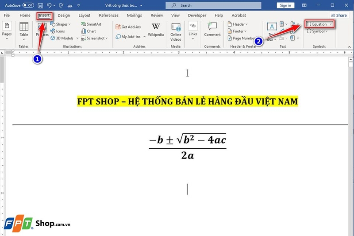Open Get Add-ins store
The image size is (354, 236).
tap(128, 27)
